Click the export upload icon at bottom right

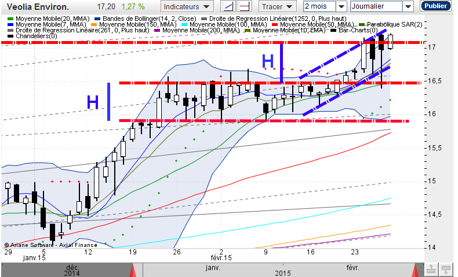click(431, 269)
